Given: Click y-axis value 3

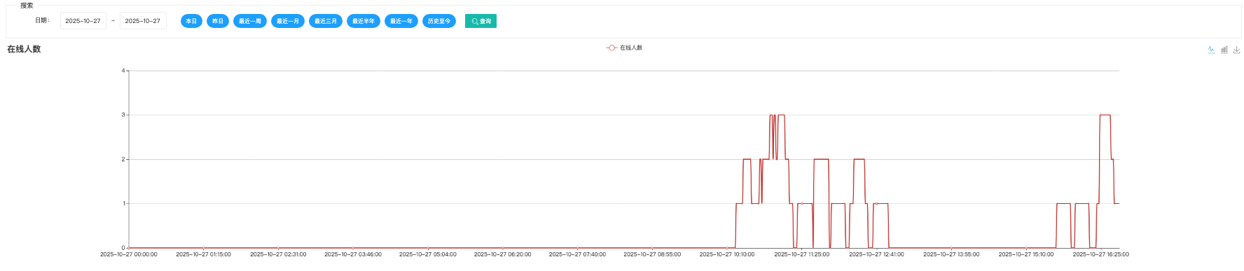Looking at the screenshot, I should point(123,115).
